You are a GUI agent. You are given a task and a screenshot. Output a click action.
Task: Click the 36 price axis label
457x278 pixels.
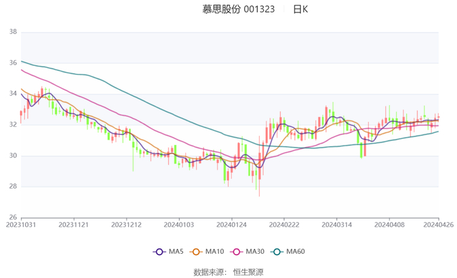point(12,63)
